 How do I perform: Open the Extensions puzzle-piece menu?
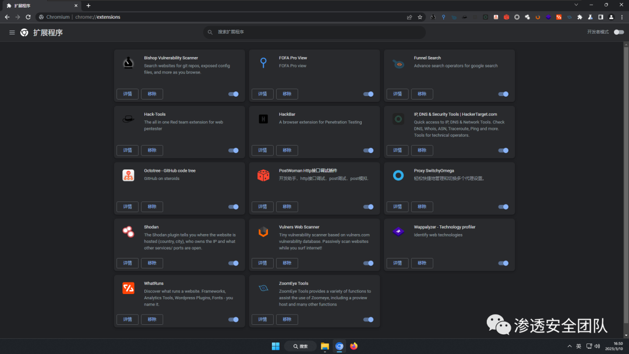coord(579,17)
